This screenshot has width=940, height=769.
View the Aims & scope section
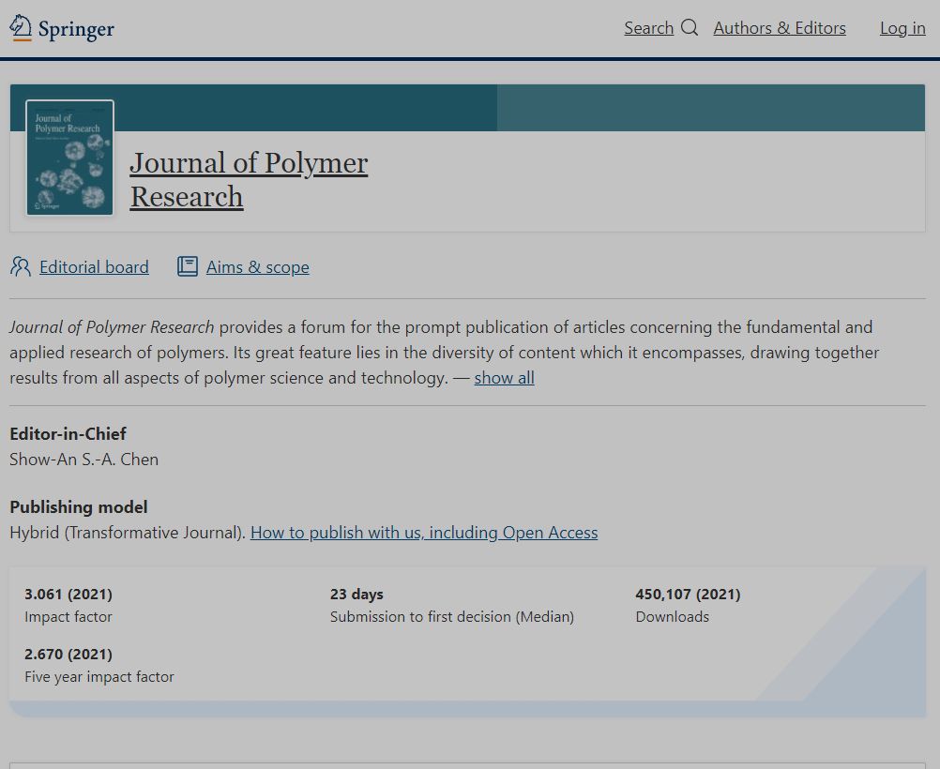(256, 267)
